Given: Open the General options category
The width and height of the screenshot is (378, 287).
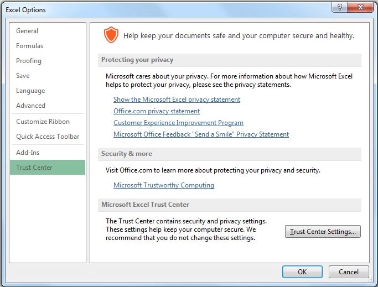Looking at the screenshot, I should [48, 31].
